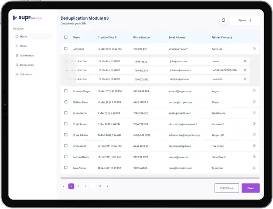Check the Reva row checkbox
The height and width of the screenshot is (209, 273).
click(66, 168)
